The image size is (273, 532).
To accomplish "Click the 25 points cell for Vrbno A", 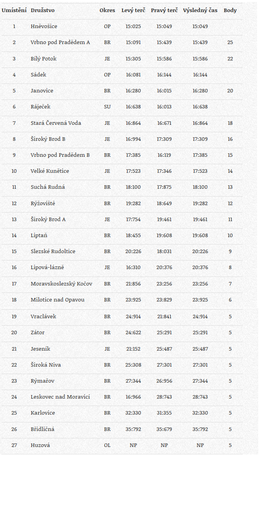I will [230, 43].
